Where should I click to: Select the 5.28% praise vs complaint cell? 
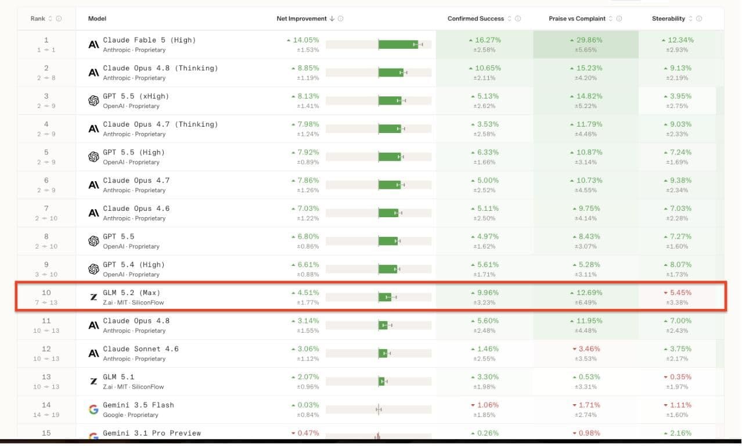pos(586,269)
